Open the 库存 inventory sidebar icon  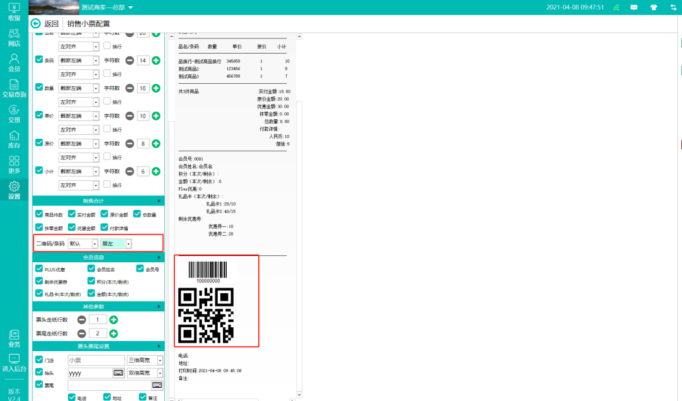click(14, 139)
